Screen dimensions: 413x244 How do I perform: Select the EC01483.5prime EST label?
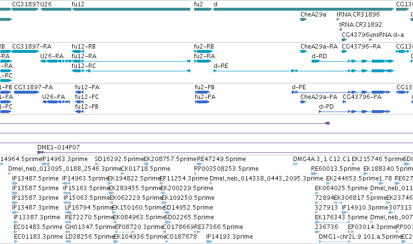point(38,228)
